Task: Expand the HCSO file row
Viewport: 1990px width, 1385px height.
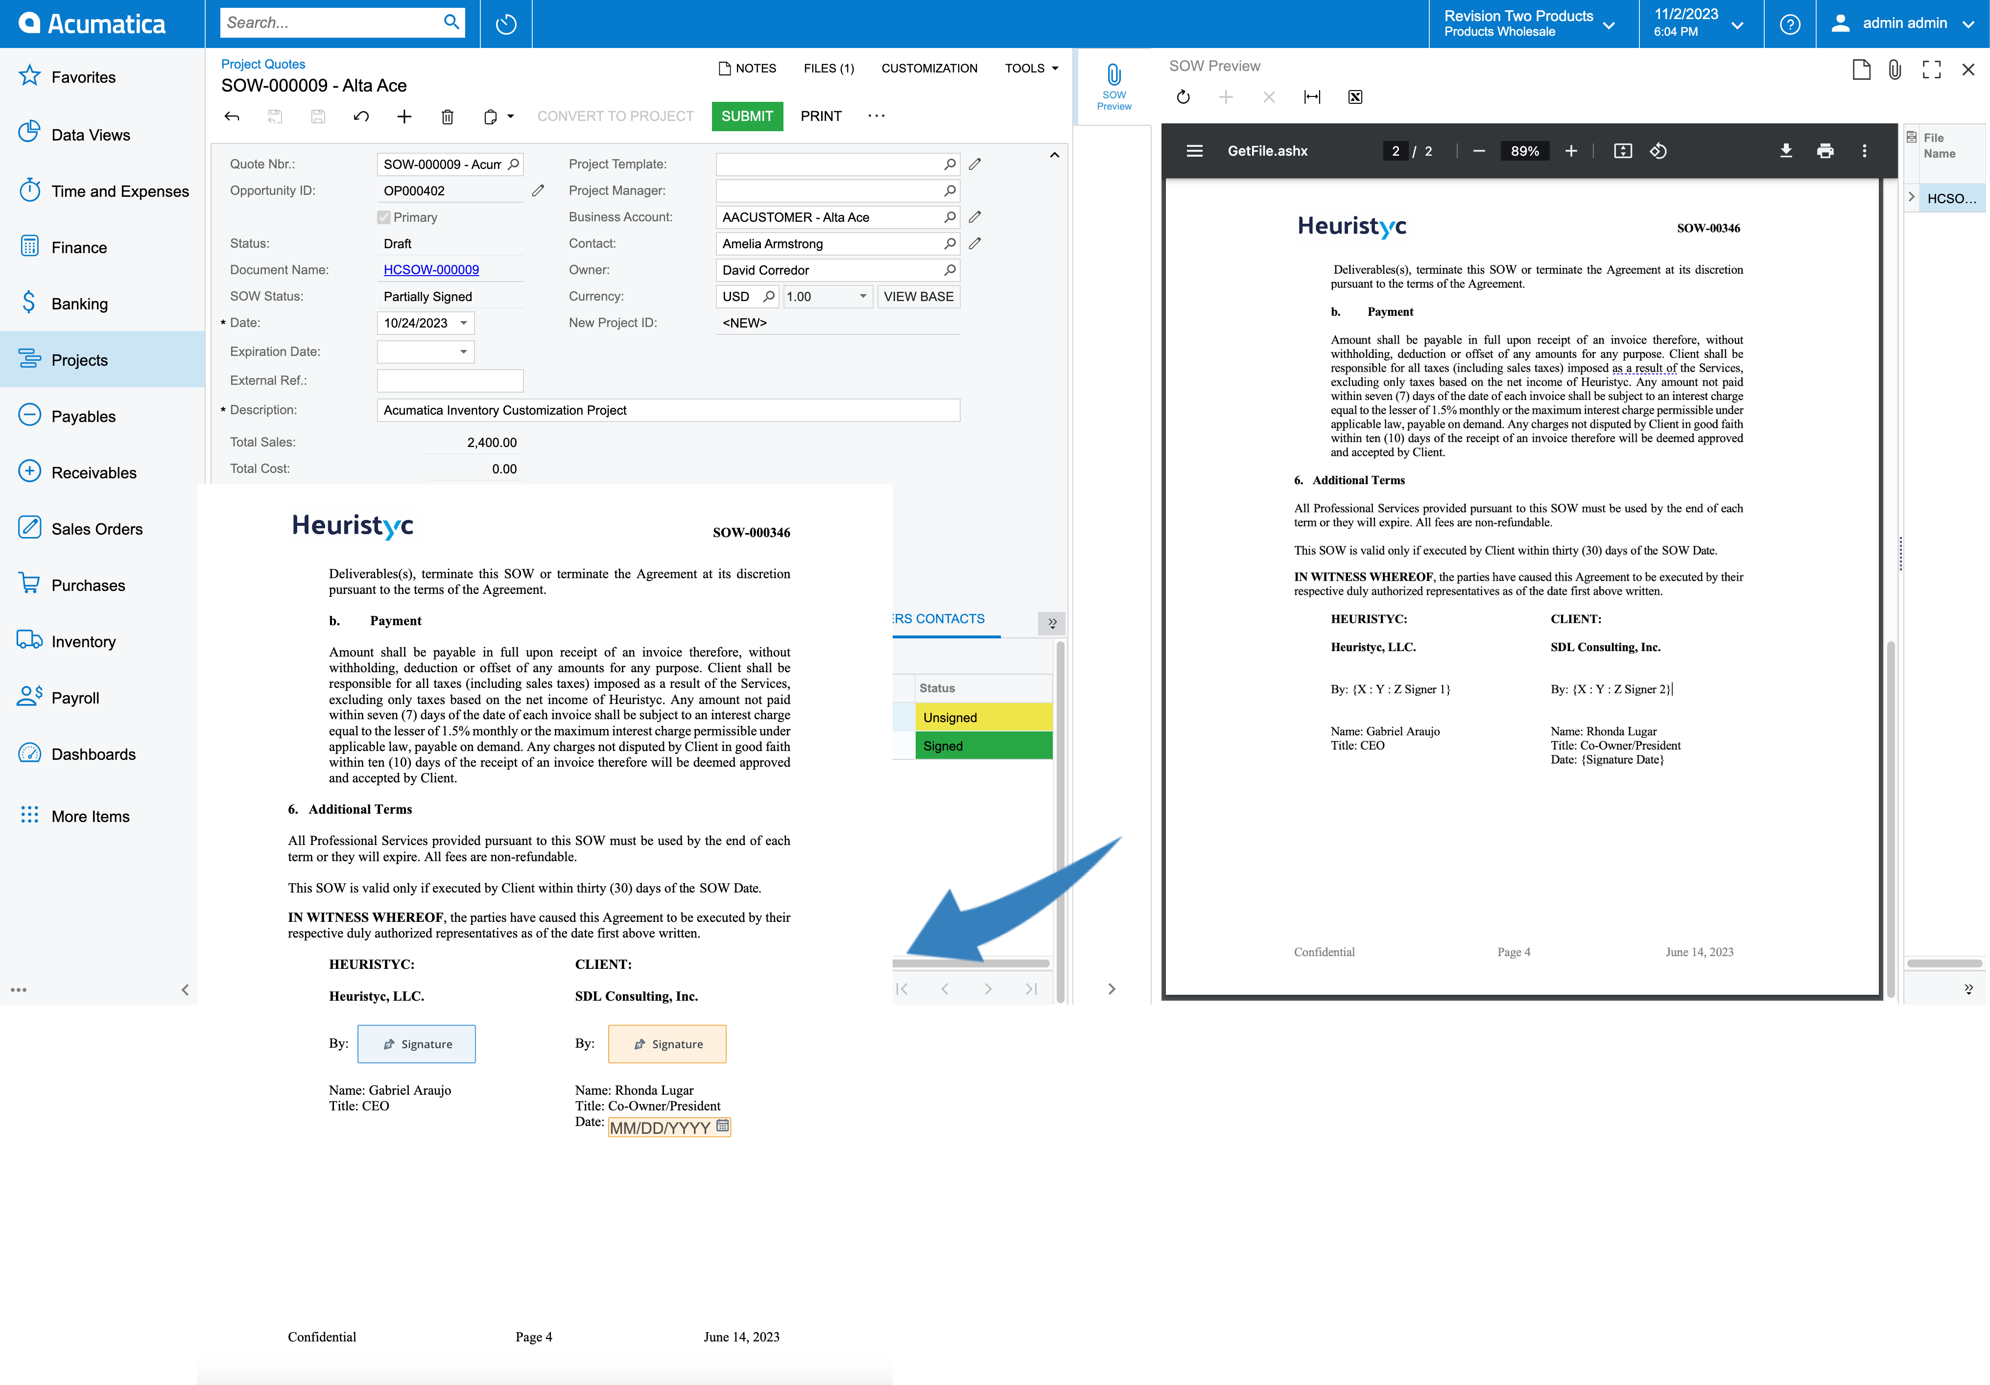Action: (x=1911, y=197)
